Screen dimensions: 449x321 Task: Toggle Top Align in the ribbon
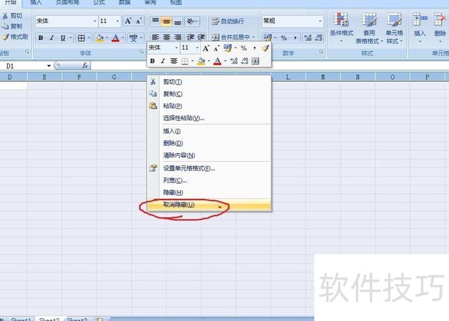tap(155, 21)
